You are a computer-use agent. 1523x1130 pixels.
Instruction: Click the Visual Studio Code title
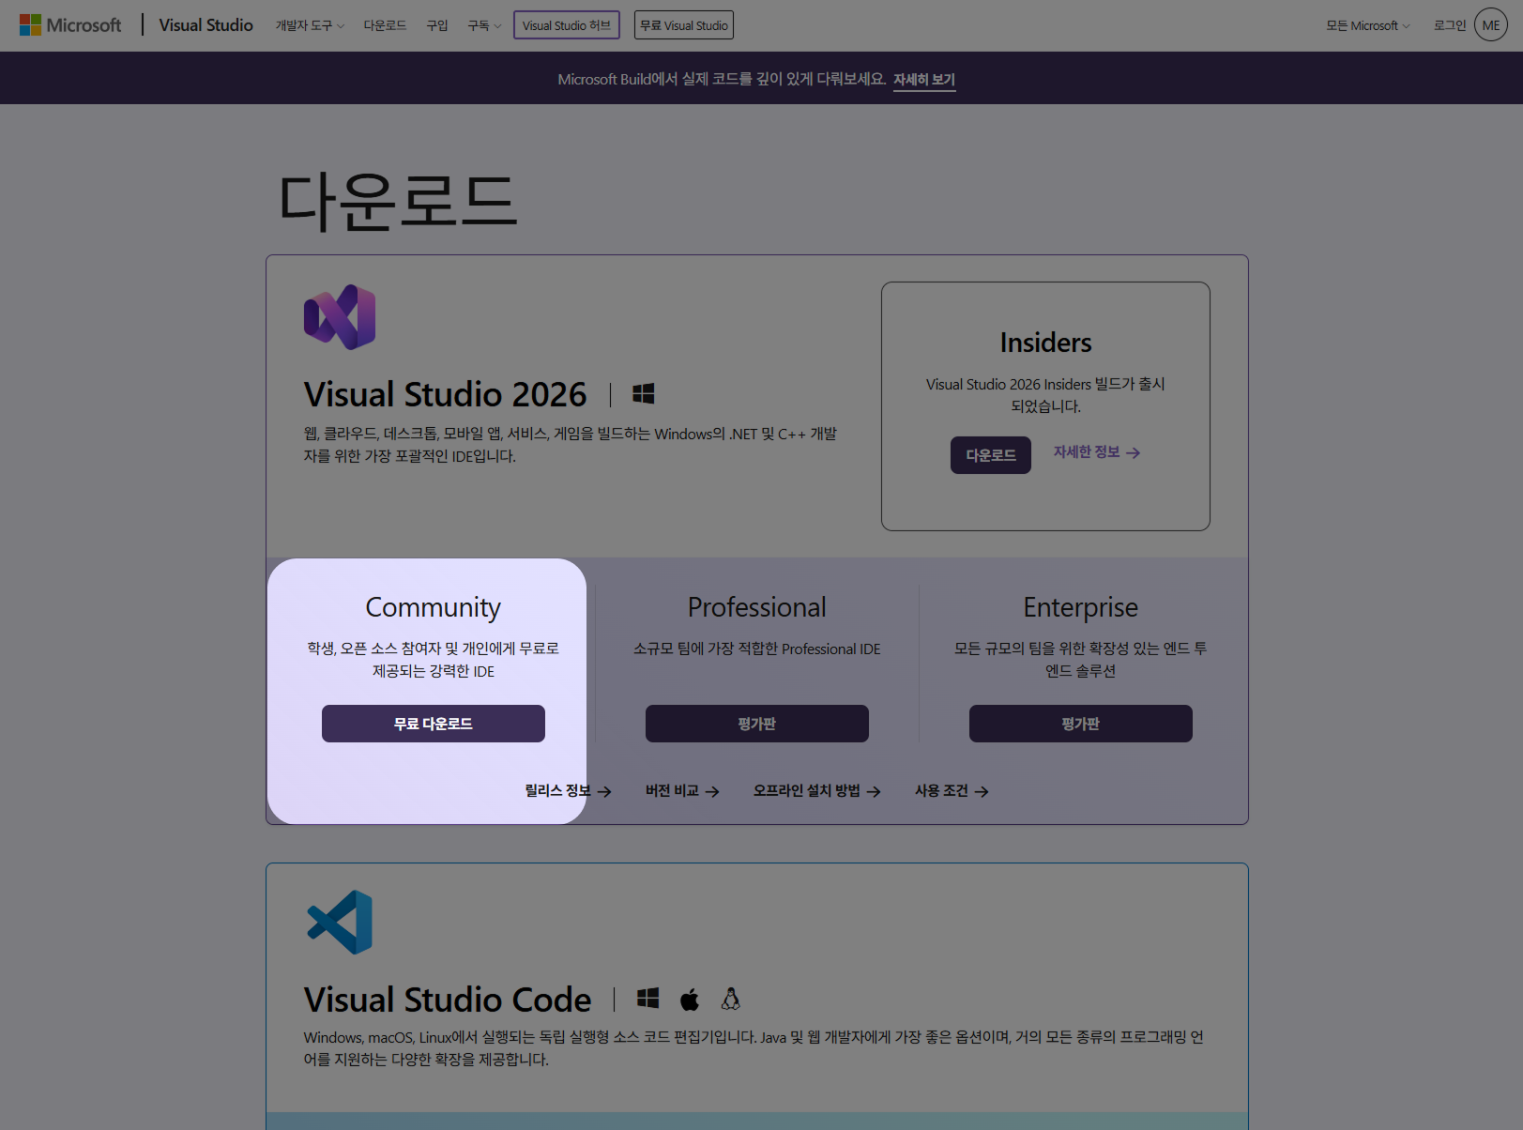(448, 1000)
